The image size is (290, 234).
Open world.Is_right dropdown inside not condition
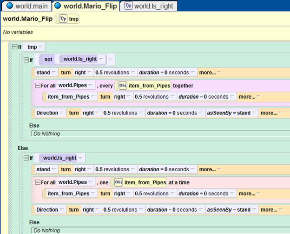tap(101, 59)
